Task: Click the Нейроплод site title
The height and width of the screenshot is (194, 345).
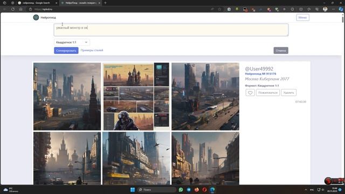Action: [48, 18]
